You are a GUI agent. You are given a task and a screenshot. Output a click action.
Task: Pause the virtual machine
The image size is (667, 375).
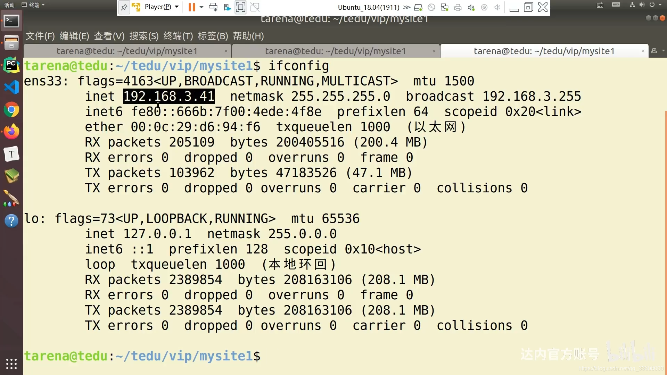[191, 7]
